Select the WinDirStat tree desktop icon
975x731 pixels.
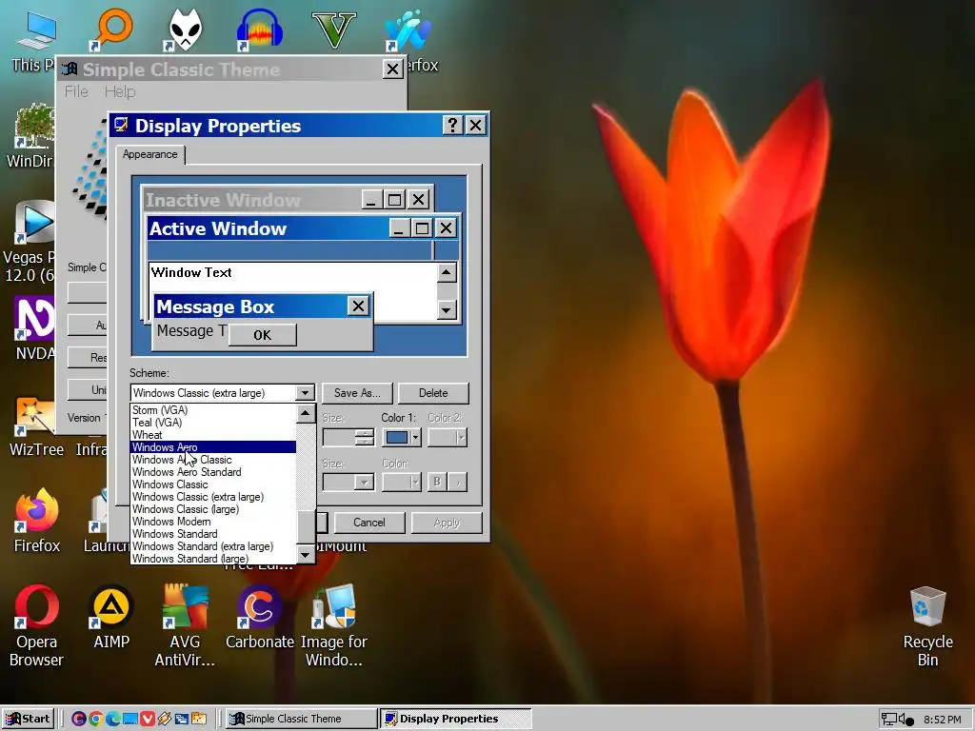click(x=33, y=127)
